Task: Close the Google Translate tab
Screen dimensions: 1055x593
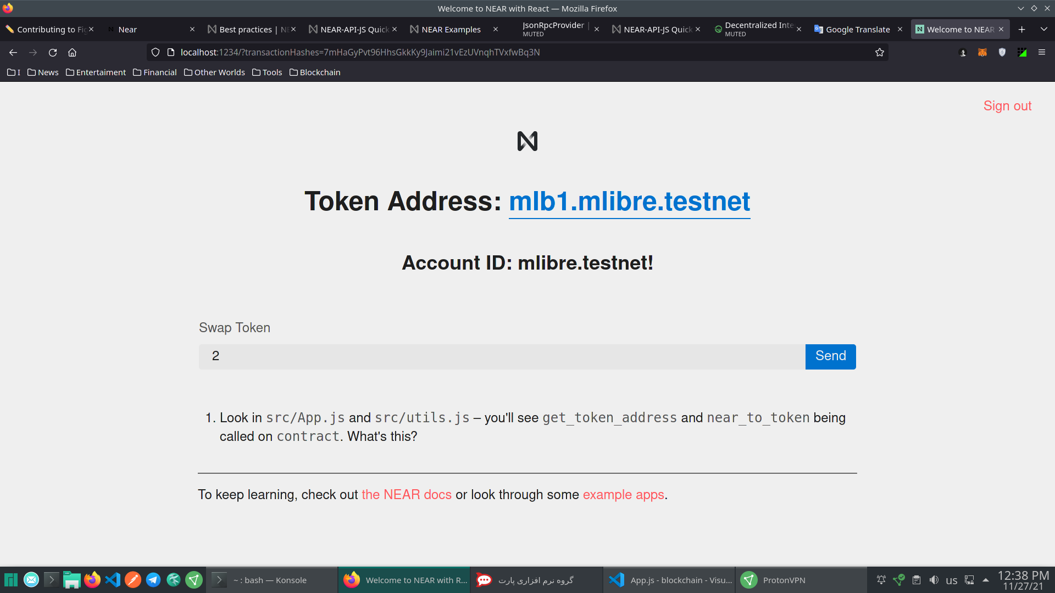Action: click(x=900, y=29)
